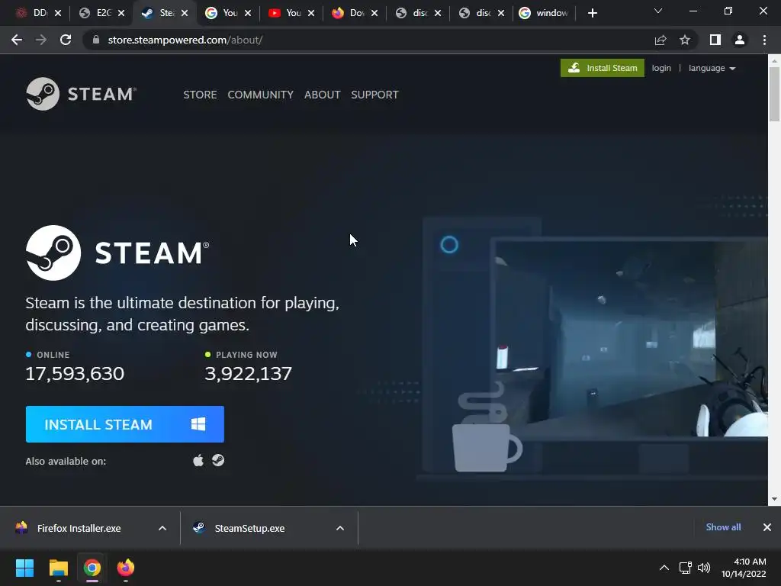Click the scrollbar down arrow
The height and width of the screenshot is (586, 781).
tap(774, 499)
